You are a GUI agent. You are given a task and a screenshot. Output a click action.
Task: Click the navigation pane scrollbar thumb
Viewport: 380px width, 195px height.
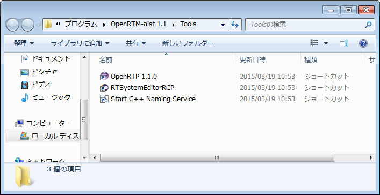click(x=84, y=119)
